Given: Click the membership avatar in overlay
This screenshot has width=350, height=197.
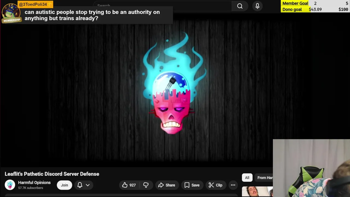Looking at the screenshot, I should (x=11, y=13).
